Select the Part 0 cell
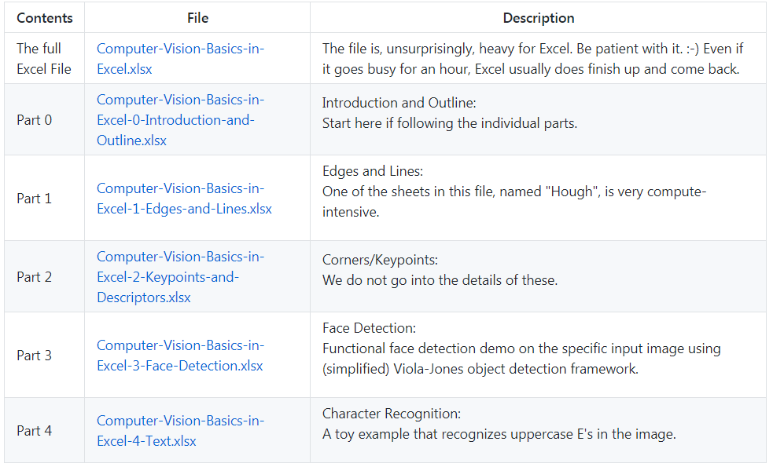The height and width of the screenshot is (467, 773). pyautogui.click(x=35, y=120)
